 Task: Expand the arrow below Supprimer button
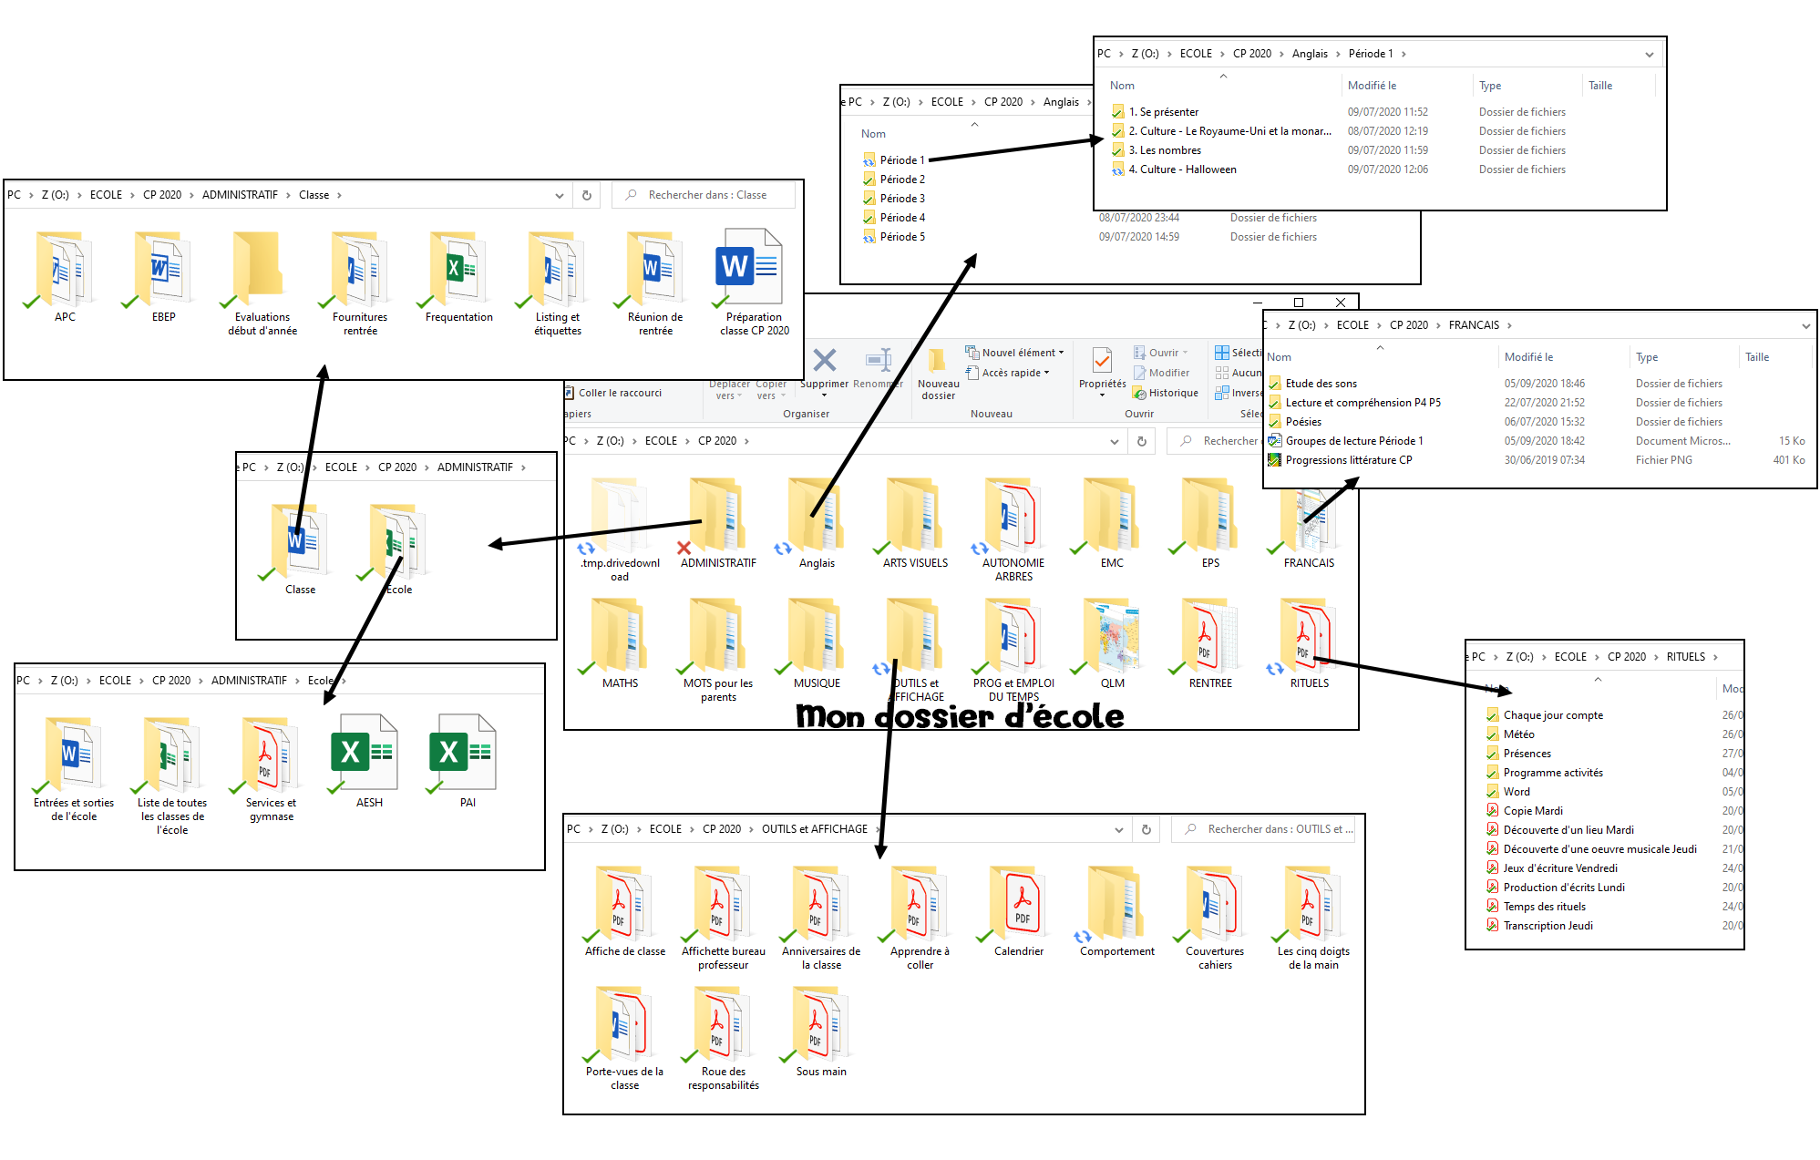pyautogui.click(x=824, y=395)
